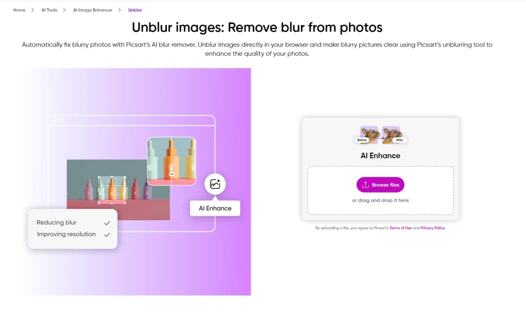This screenshot has height=315, width=526.
Task: Go to Home breadcrumb link
Action: (20, 10)
